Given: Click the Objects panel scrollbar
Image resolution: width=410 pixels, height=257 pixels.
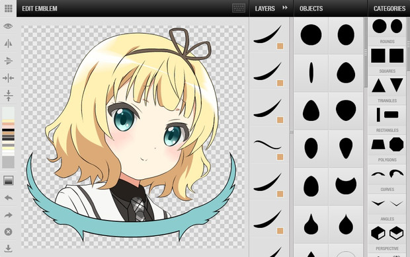Looking at the screenshot, I should (366, 52).
